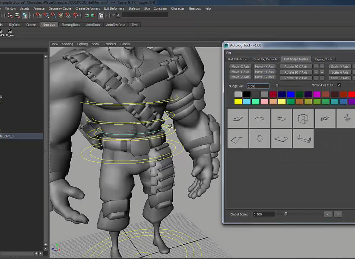Click the snap to curves icon
Viewport: 355px width, 259px height.
click(46, 15)
